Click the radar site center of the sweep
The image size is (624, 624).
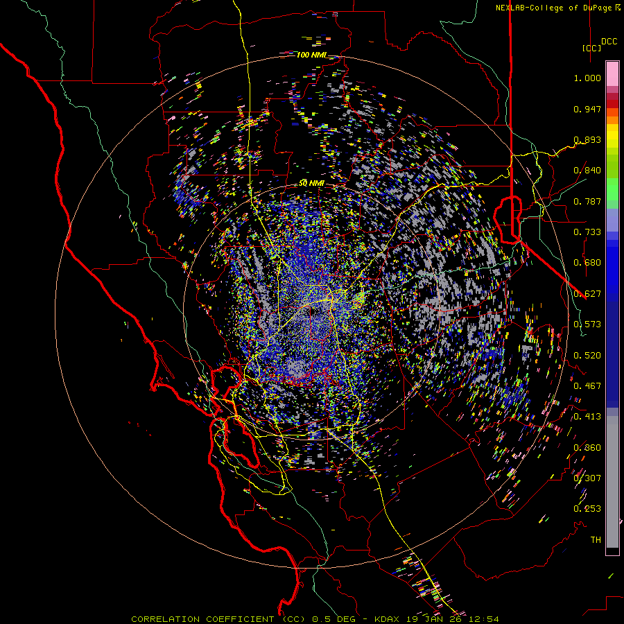311,311
